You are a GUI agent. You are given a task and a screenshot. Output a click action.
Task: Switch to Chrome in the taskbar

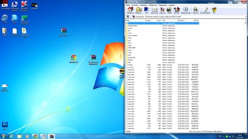(35, 136)
